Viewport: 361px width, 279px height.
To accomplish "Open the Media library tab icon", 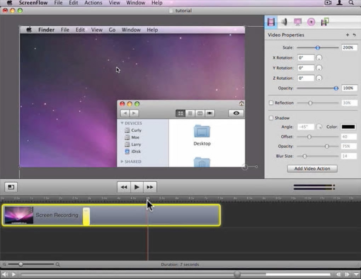I will click(x=325, y=22).
